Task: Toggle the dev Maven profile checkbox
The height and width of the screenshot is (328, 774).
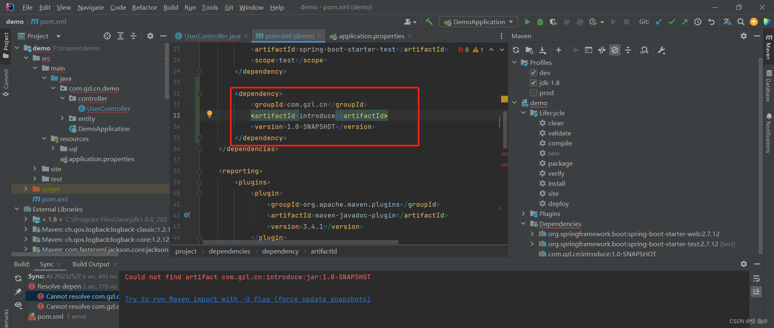Action: point(533,73)
